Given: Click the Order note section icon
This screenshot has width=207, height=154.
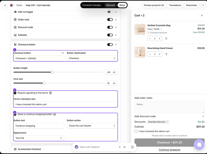Looking at the screenshot, I should pos(15,19).
